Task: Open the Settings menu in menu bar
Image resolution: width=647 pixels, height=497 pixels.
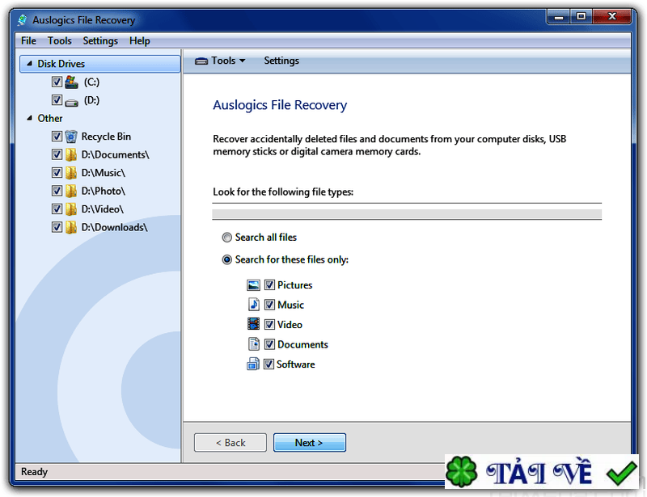Action: (x=100, y=41)
